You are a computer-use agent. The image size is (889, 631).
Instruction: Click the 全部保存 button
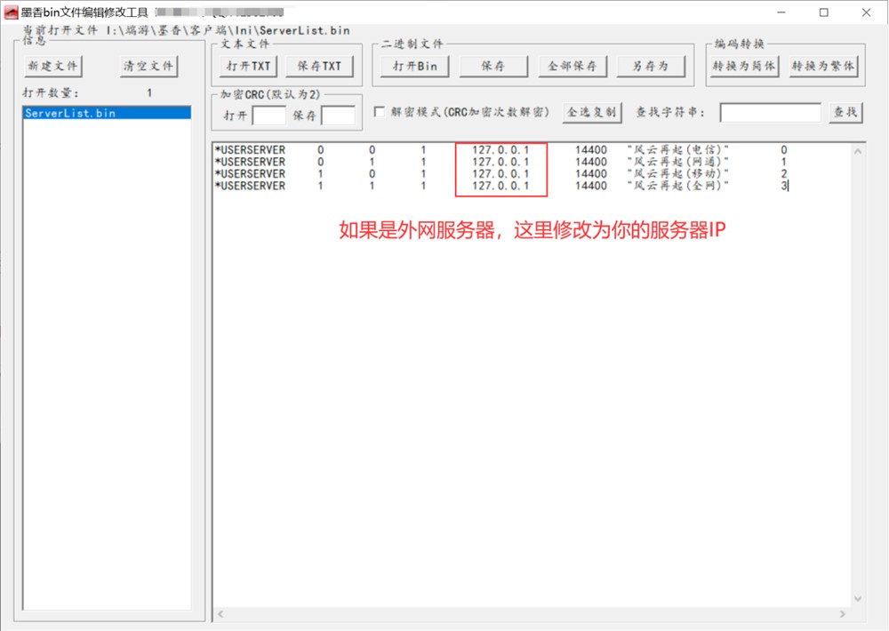(573, 67)
